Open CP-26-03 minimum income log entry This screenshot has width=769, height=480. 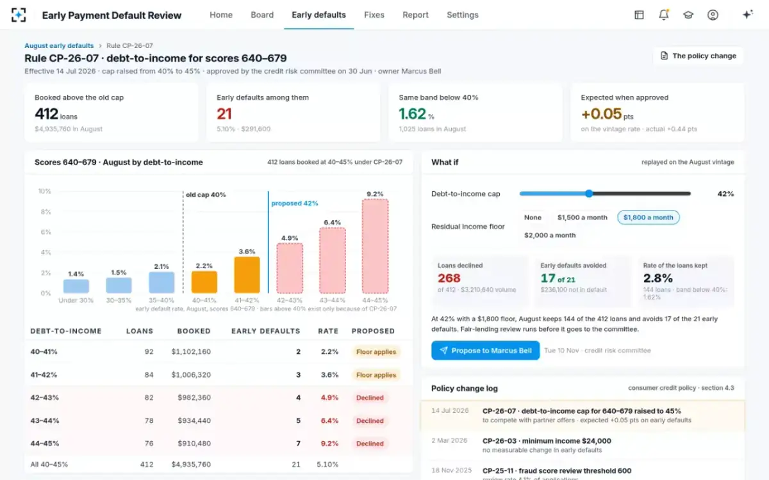tap(583, 445)
